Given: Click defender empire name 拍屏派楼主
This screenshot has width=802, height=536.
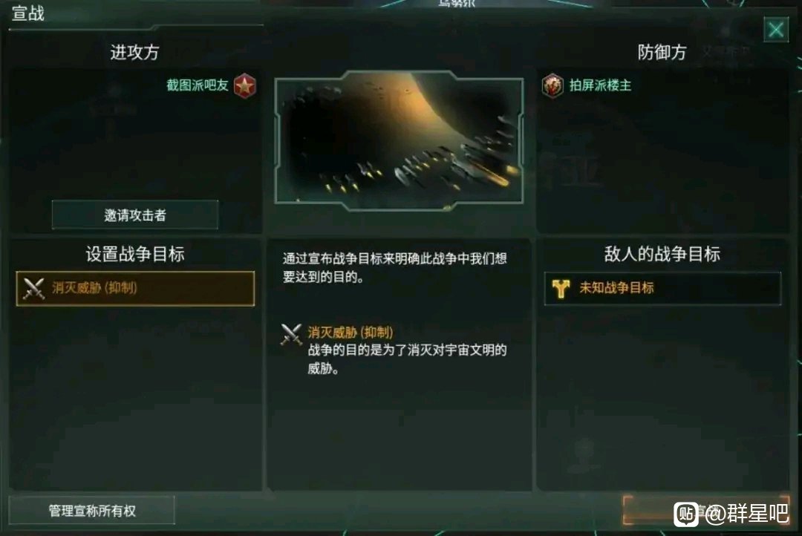Looking at the screenshot, I should (x=601, y=85).
